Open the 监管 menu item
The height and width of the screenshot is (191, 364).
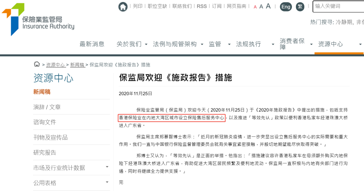pos(215,44)
